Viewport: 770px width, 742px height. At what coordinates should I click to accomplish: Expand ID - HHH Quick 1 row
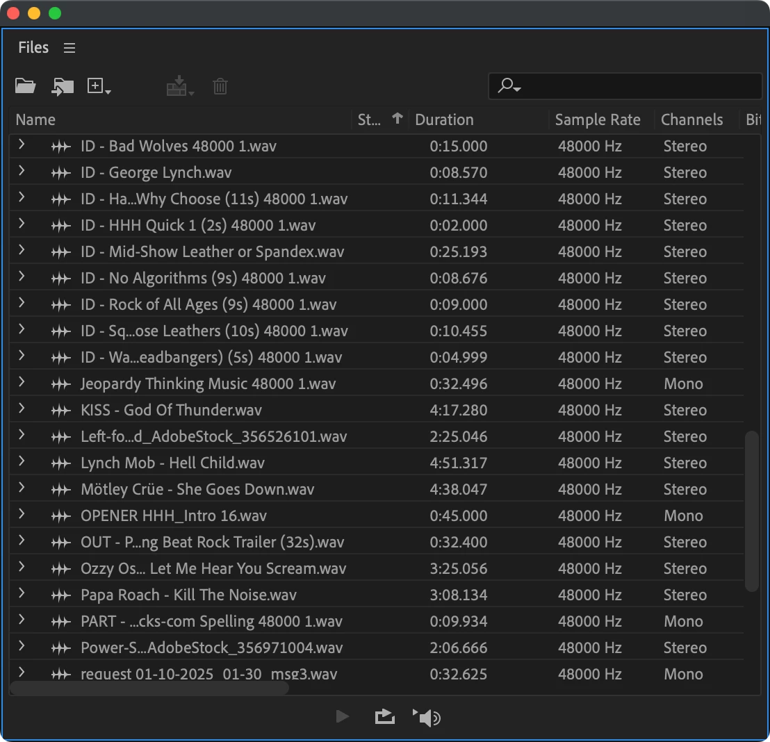[x=21, y=224]
